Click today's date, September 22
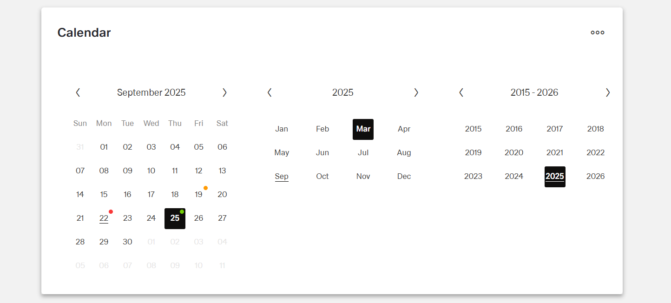 click(x=104, y=218)
